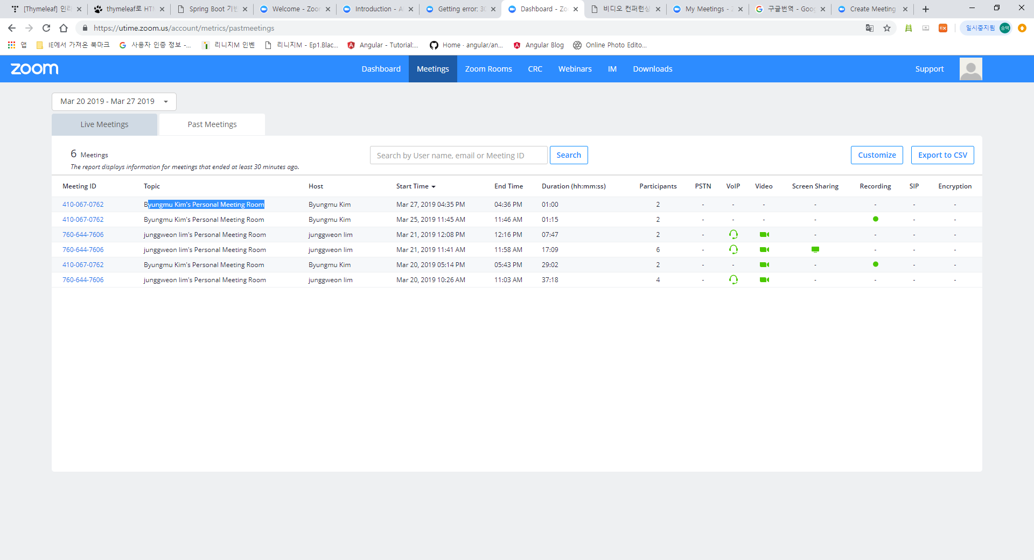Image resolution: width=1034 pixels, height=560 pixels.
Task: Click the green recording dot for the Mar 25 meeting
Action: (x=876, y=219)
